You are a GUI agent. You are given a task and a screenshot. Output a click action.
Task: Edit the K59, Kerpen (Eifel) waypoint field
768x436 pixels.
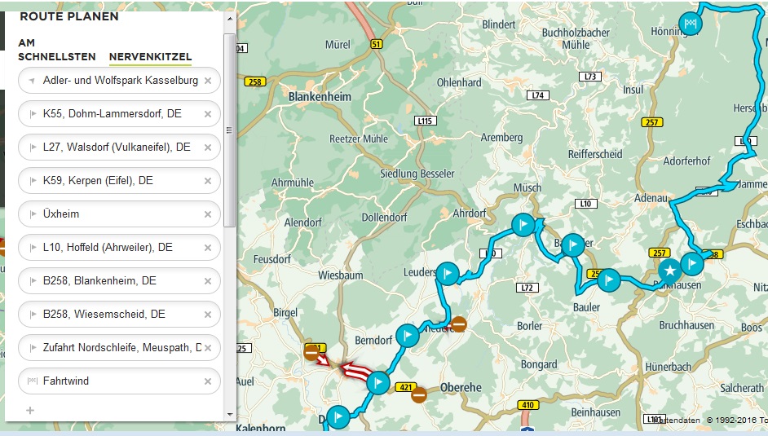119,181
